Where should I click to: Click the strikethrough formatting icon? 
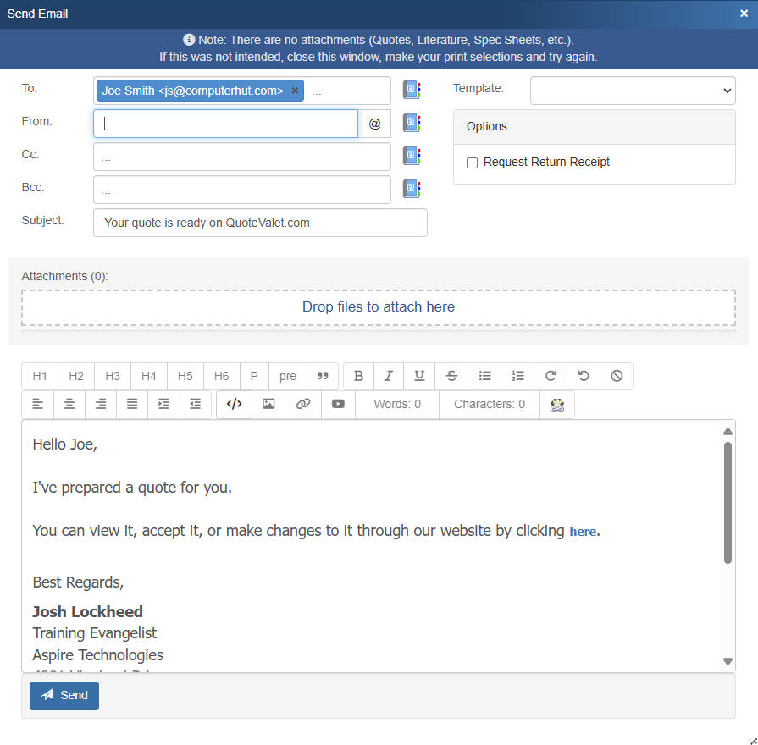pyautogui.click(x=451, y=376)
